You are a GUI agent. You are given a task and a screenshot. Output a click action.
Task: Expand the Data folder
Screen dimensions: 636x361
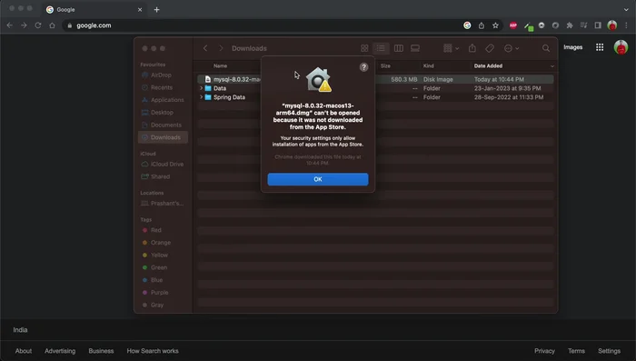(x=201, y=88)
